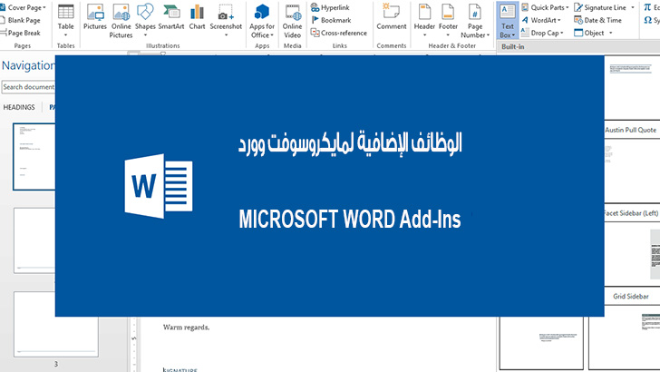Choose the Facet Sidebar (Left) text box
Image resolution: width=660 pixels, height=372 pixels.
(631, 213)
